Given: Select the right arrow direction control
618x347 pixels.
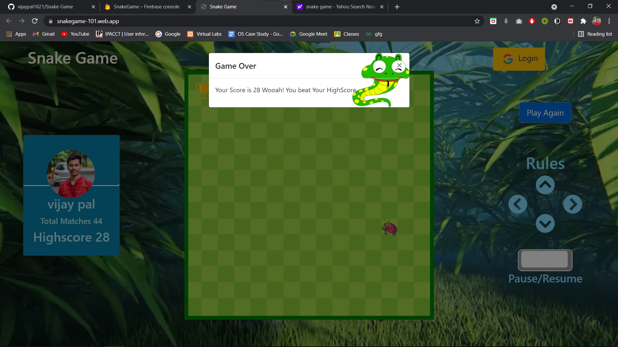Looking at the screenshot, I should [573, 204].
